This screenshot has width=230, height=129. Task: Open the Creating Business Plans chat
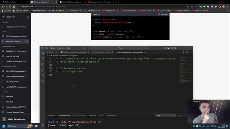point(15,112)
